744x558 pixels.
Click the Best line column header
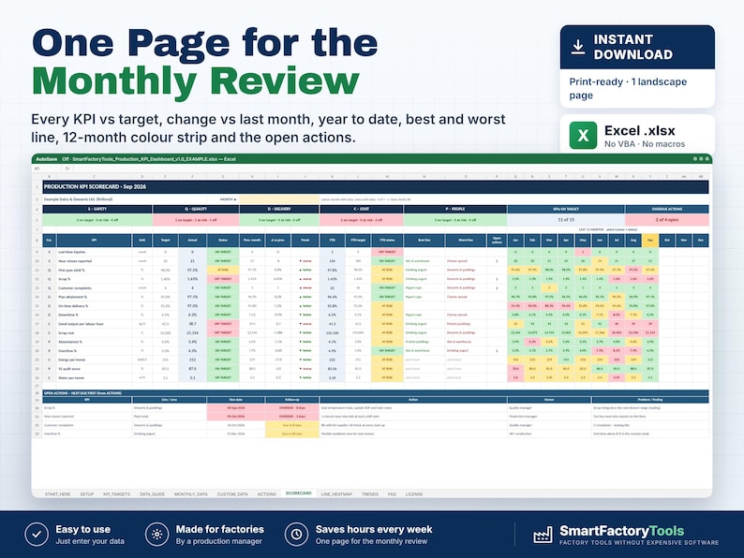coord(424,241)
